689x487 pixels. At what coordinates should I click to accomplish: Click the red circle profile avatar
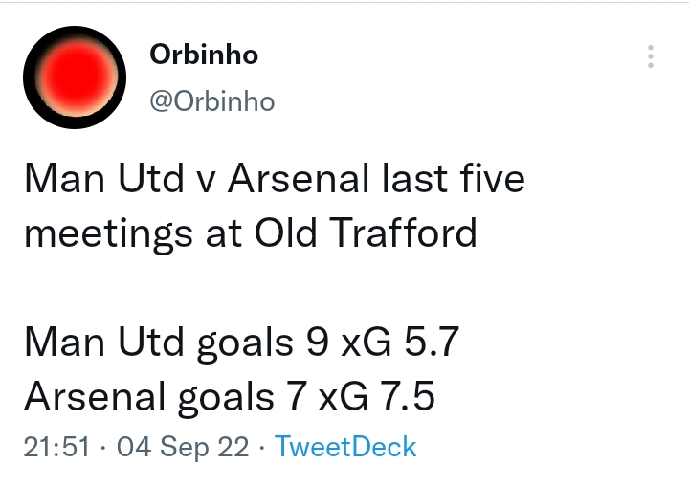point(75,77)
